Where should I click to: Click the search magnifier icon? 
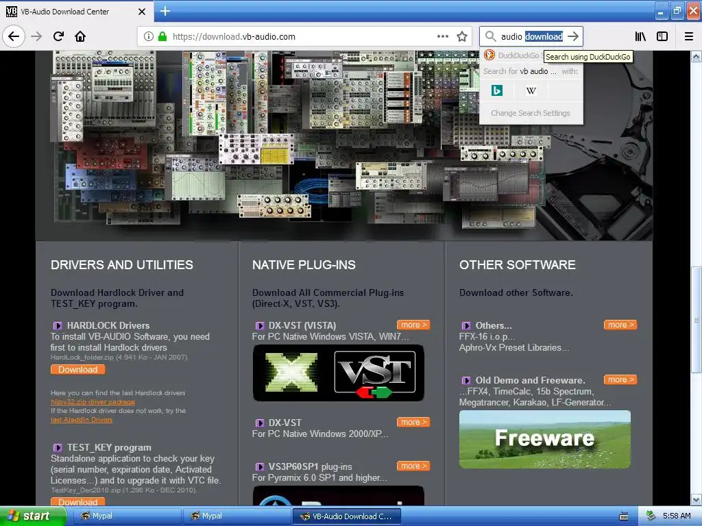[x=491, y=36]
